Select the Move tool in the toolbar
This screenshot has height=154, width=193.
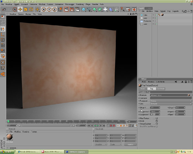(20, 9)
